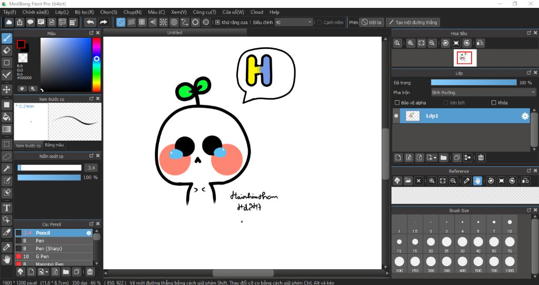Select the Eraser tool
The height and width of the screenshot is (285, 539).
point(6,50)
